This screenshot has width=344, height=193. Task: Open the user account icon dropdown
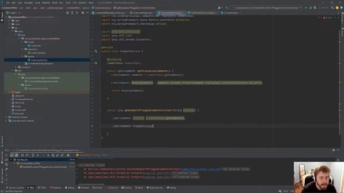click(x=219, y=8)
